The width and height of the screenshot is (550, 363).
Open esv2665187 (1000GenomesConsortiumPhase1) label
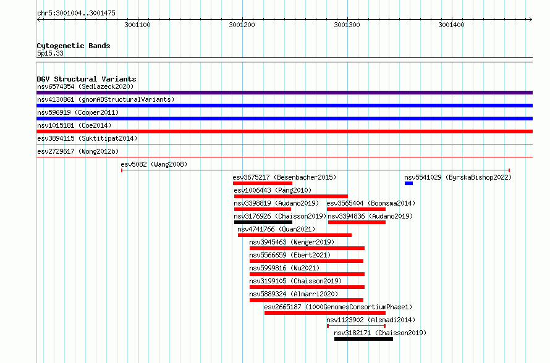(338, 307)
